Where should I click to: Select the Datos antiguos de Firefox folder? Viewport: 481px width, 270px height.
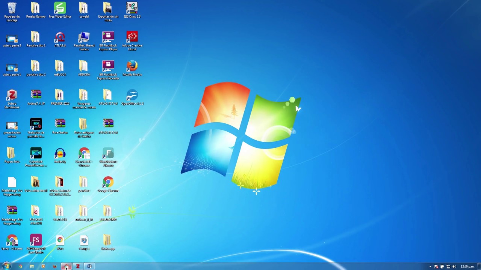pos(84,128)
